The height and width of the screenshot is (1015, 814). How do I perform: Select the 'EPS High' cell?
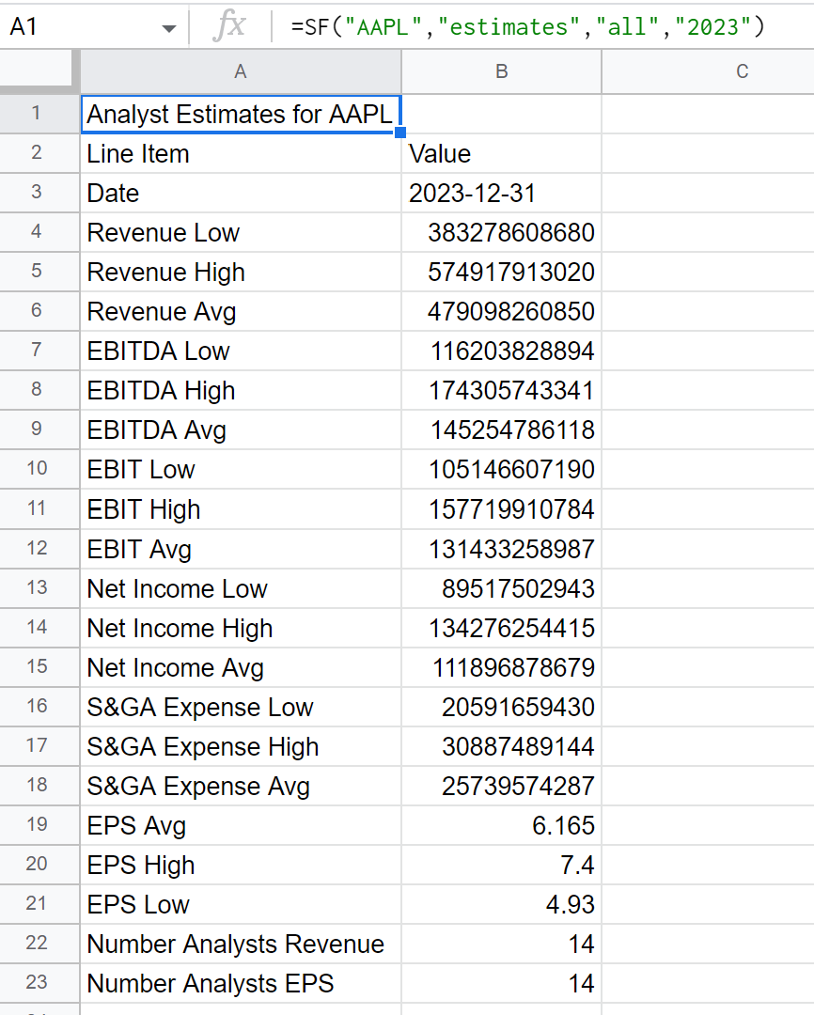click(x=241, y=865)
